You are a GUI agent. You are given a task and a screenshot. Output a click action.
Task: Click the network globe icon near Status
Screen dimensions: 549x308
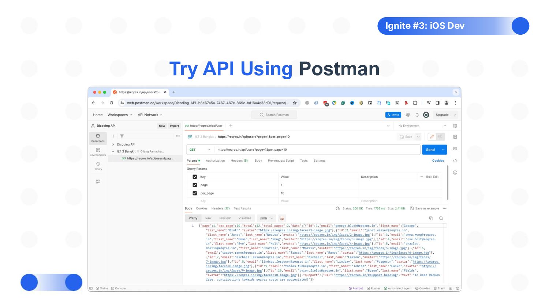338,208
